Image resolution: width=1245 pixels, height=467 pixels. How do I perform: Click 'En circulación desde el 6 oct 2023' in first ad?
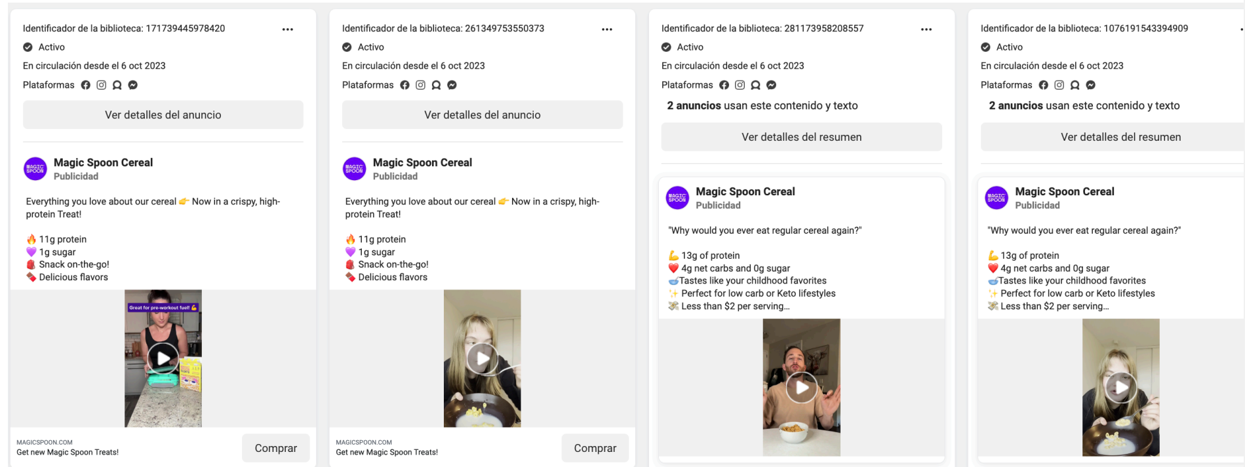(94, 65)
